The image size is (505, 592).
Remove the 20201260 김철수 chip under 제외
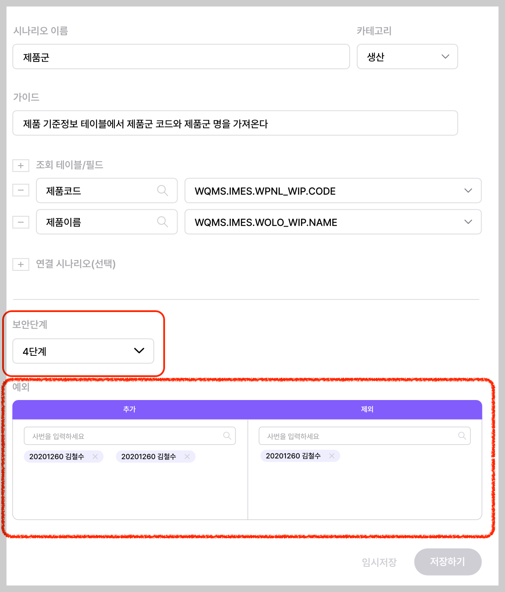click(332, 456)
